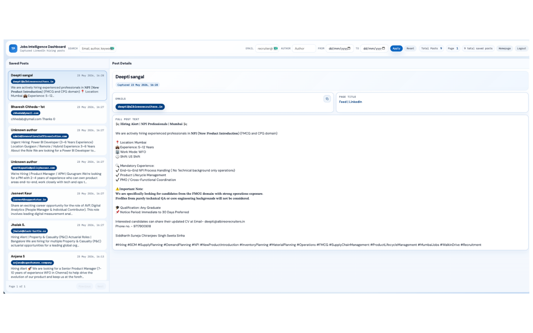Click the 9 total saved posts badge

478,48
